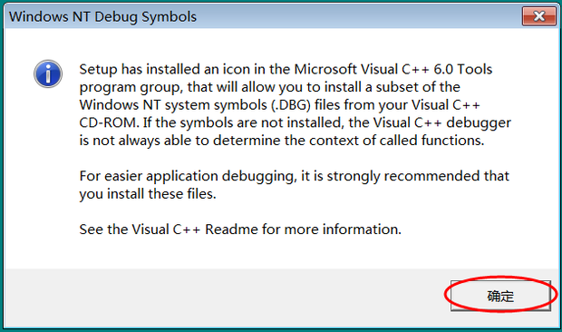Screen dimensions: 562x332
Task: Click the blue information icon
Action: [48, 73]
